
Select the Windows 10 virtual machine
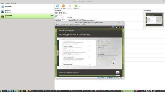click(x=27, y=11)
